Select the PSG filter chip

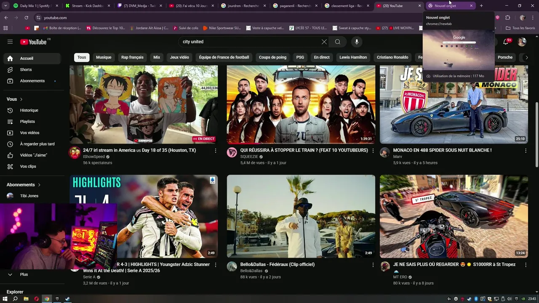pyautogui.click(x=300, y=57)
